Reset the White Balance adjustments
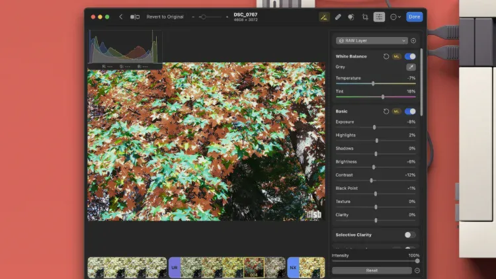 [x=386, y=56]
